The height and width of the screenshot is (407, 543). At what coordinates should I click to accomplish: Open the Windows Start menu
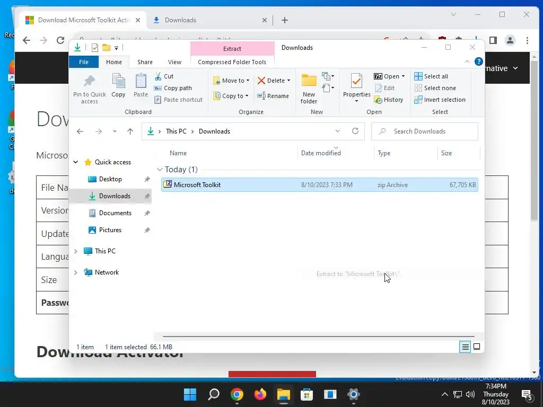click(190, 394)
